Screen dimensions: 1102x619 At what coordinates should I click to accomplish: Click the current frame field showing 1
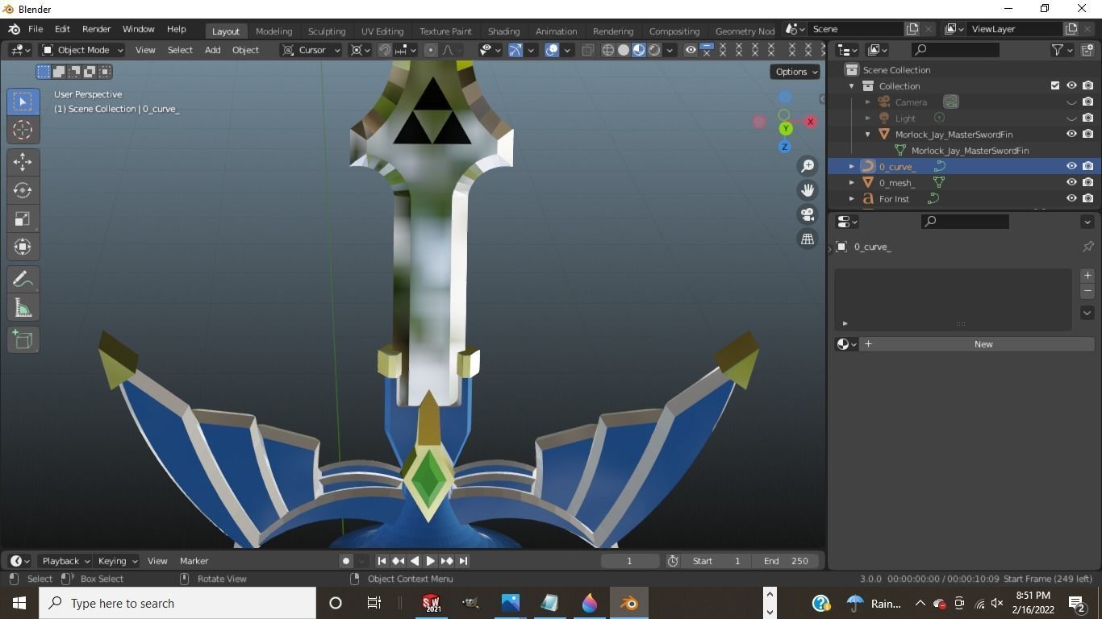pos(629,561)
